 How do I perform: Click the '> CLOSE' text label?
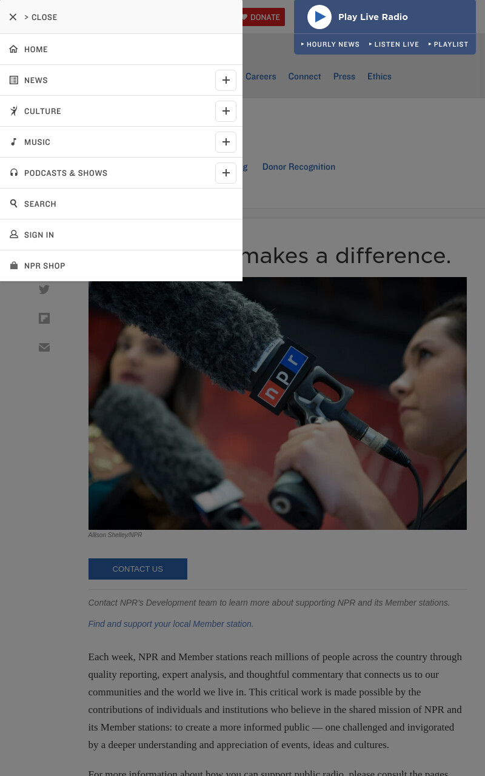click(x=41, y=17)
